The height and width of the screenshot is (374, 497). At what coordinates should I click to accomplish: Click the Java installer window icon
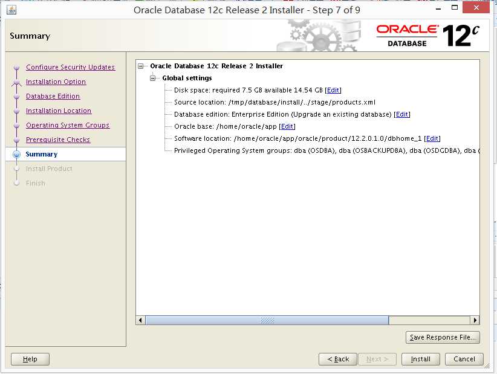pos(11,10)
